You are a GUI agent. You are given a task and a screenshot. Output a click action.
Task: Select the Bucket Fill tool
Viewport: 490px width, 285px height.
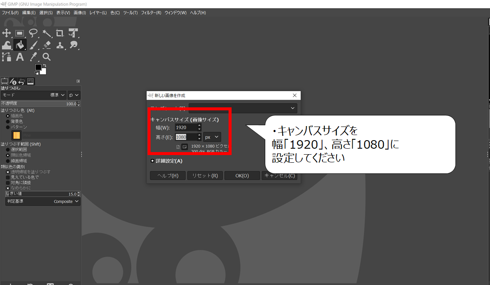pyautogui.click(x=20, y=45)
